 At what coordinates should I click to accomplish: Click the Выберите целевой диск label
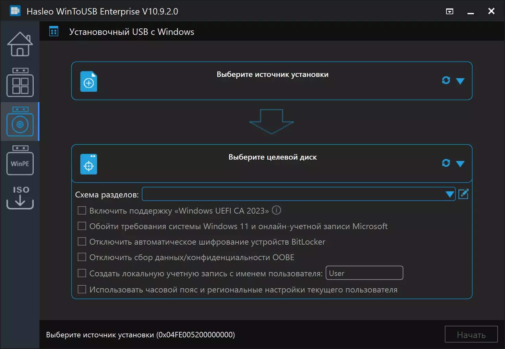[x=273, y=157]
